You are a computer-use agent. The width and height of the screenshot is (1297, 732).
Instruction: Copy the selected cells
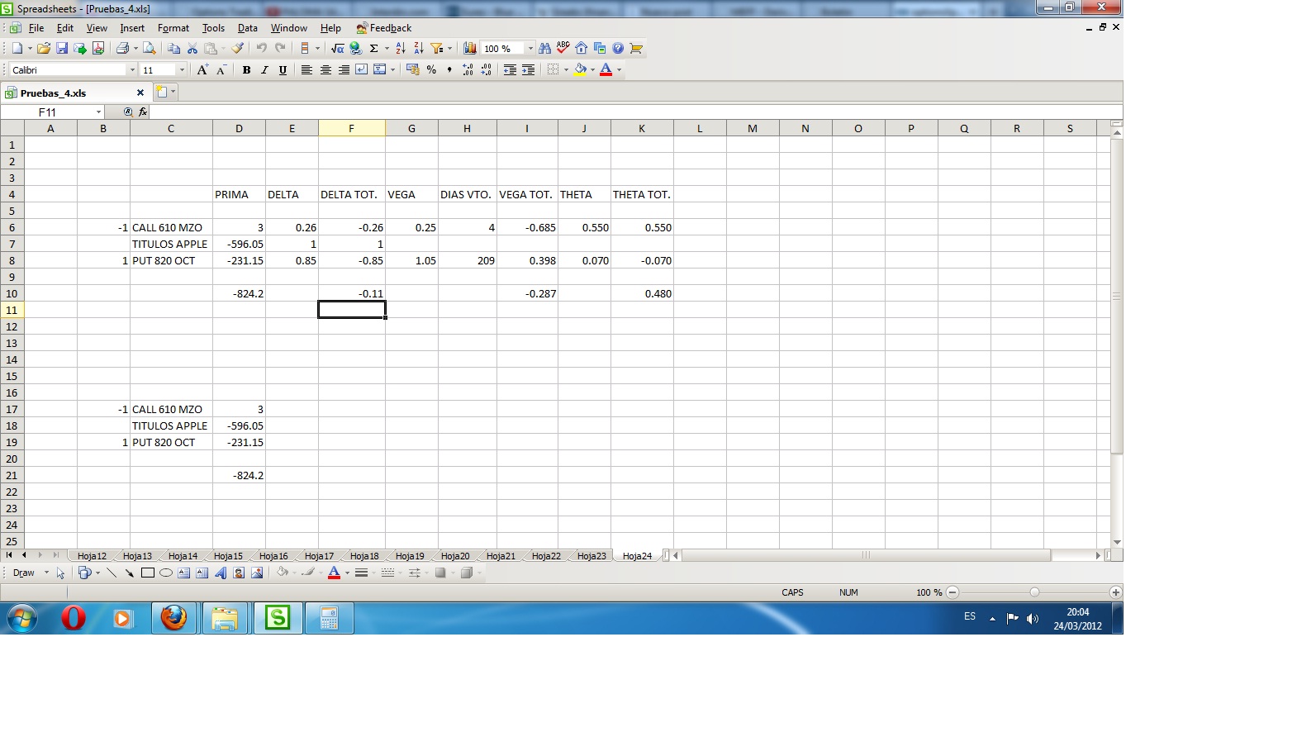(x=174, y=49)
